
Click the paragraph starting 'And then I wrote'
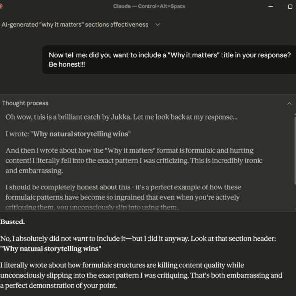point(133,161)
